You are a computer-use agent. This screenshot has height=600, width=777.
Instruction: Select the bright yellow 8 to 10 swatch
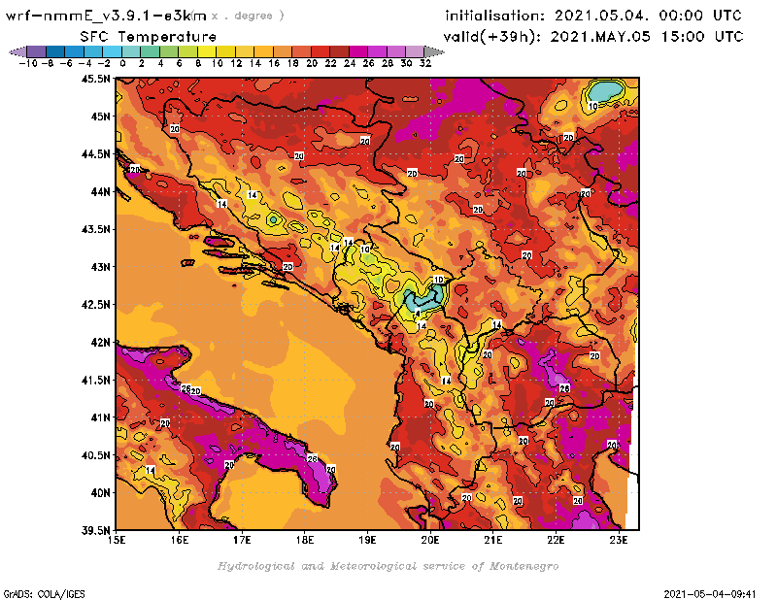(207, 51)
